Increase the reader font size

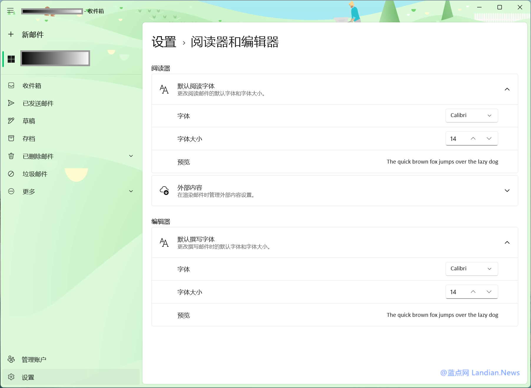(x=473, y=139)
